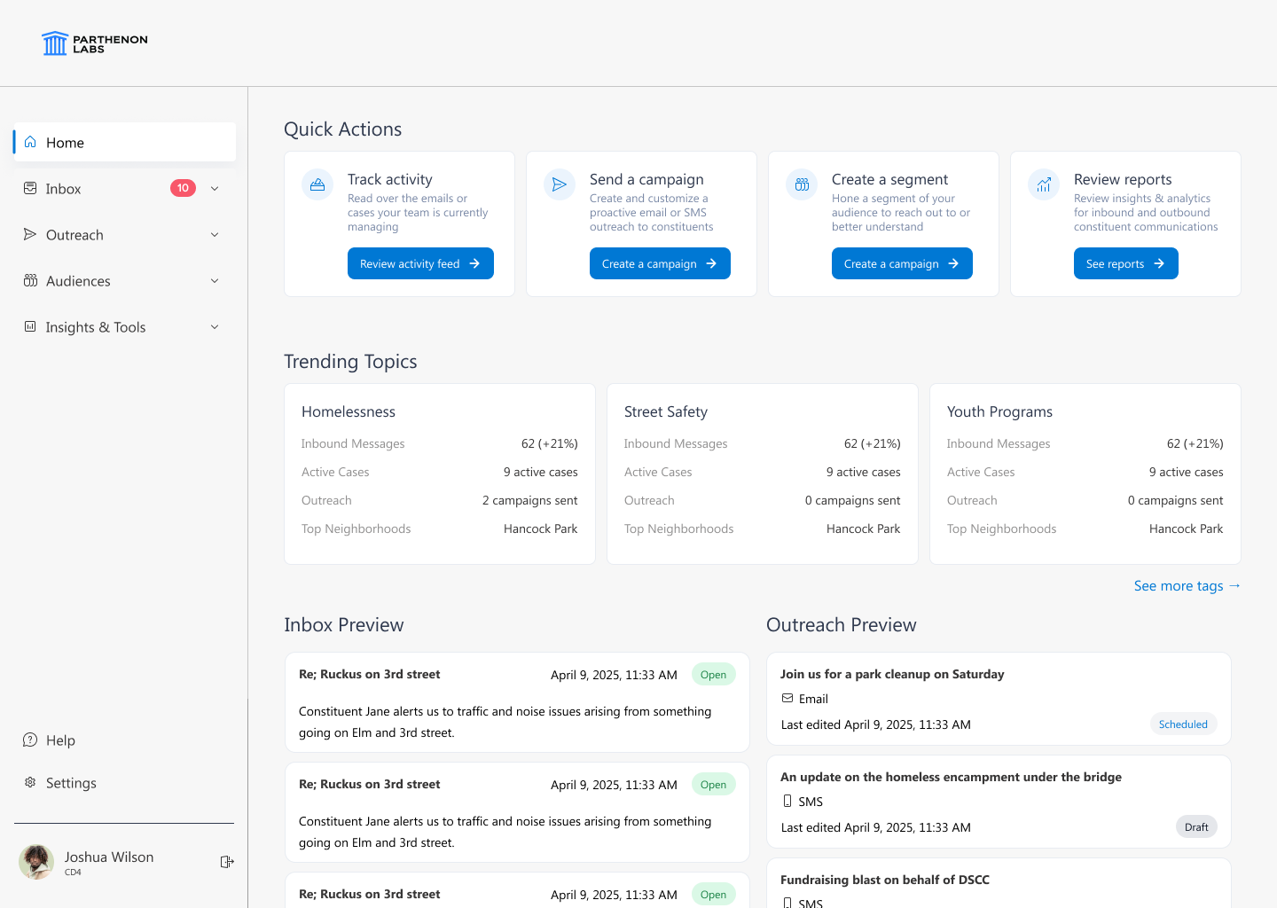Click the SMS phone icon under homeless encampment update
Screen dimensions: 1277x908
(x=787, y=801)
